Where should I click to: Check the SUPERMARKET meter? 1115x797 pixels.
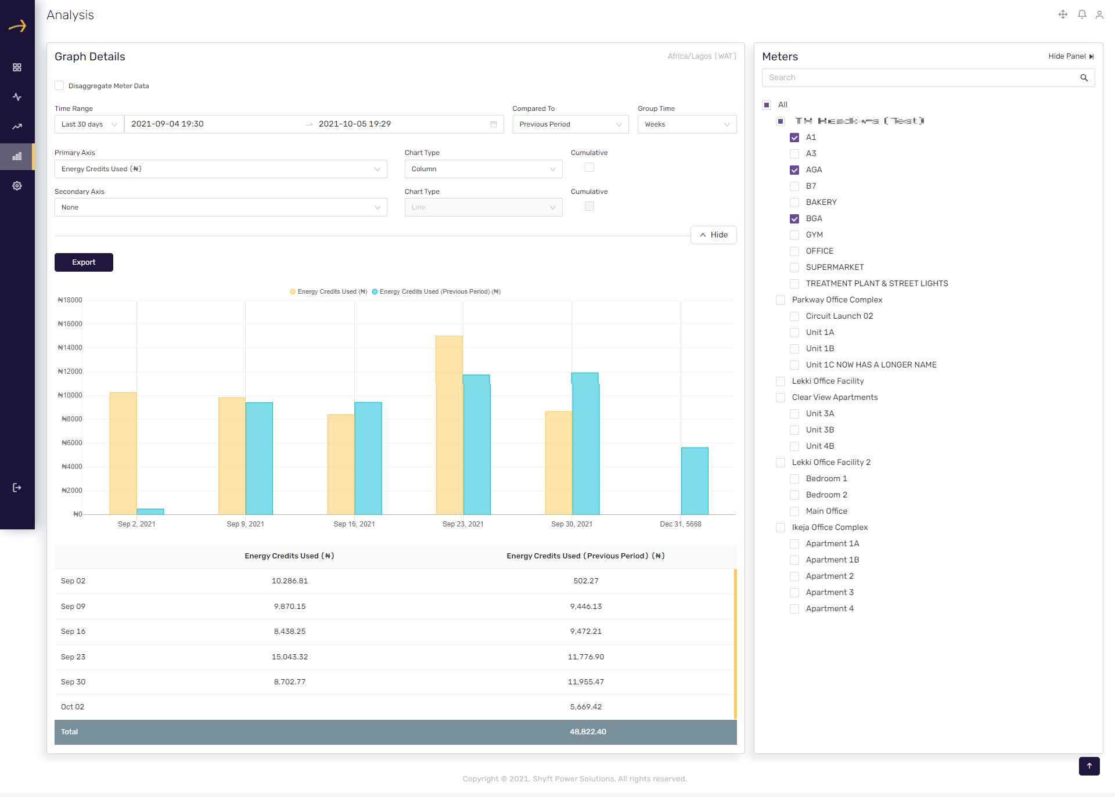point(794,268)
